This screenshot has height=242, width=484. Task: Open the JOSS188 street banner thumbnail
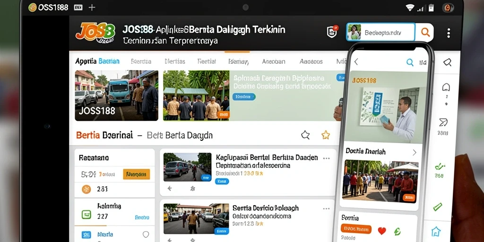pyautogui.click(x=116, y=95)
